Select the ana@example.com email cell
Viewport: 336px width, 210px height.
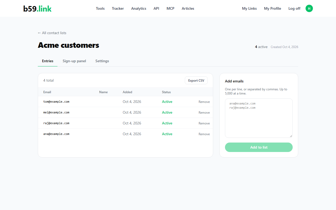tap(56, 134)
